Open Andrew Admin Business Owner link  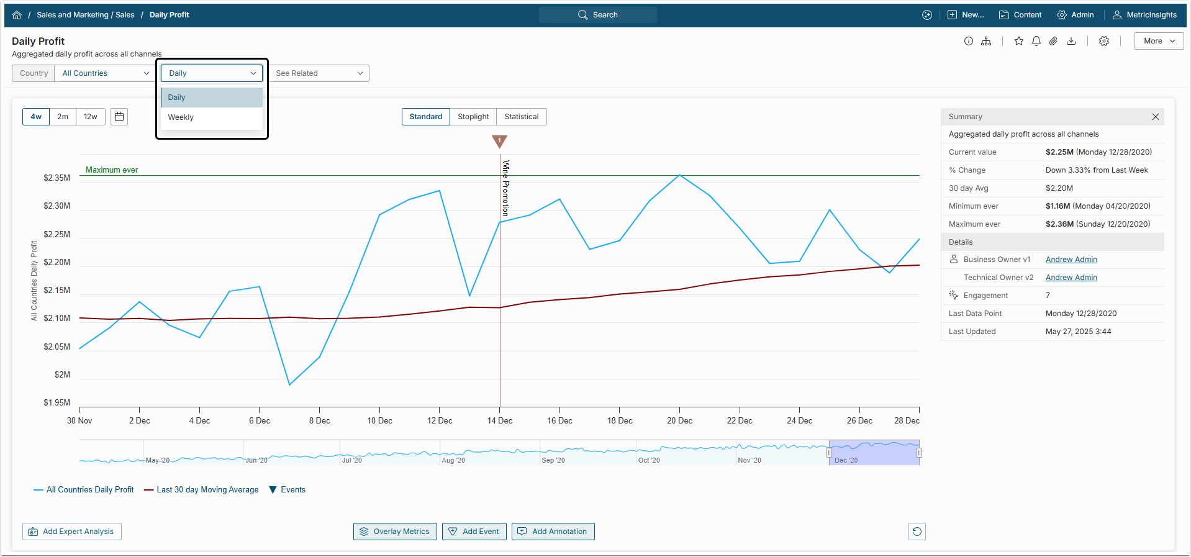(1071, 260)
